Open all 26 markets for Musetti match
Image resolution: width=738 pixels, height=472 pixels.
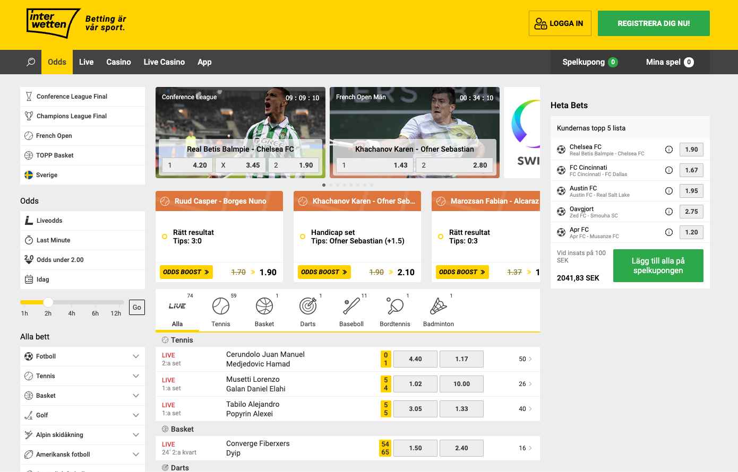[x=525, y=384]
